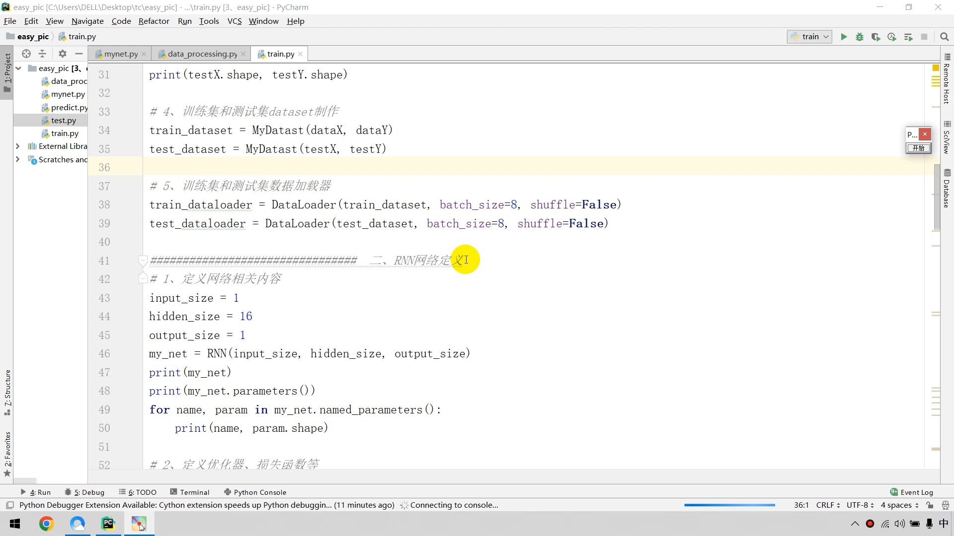The width and height of the screenshot is (954, 536).
Task: Run Profiler with clock icon
Action: pos(892,37)
